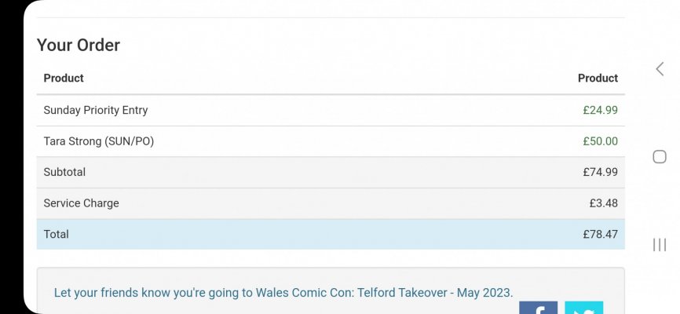Click the £24.99 ticket price
The image size is (680, 314).
point(600,111)
